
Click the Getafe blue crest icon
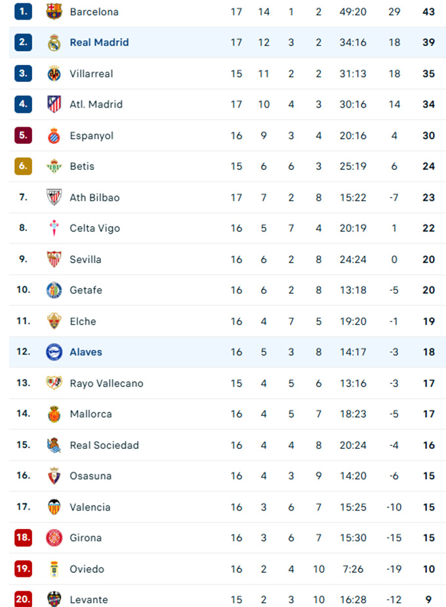(54, 290)
